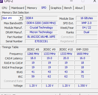Click the Micron Technology DRAM manufacturer field
Screen dimensions: 98x95
41,32
